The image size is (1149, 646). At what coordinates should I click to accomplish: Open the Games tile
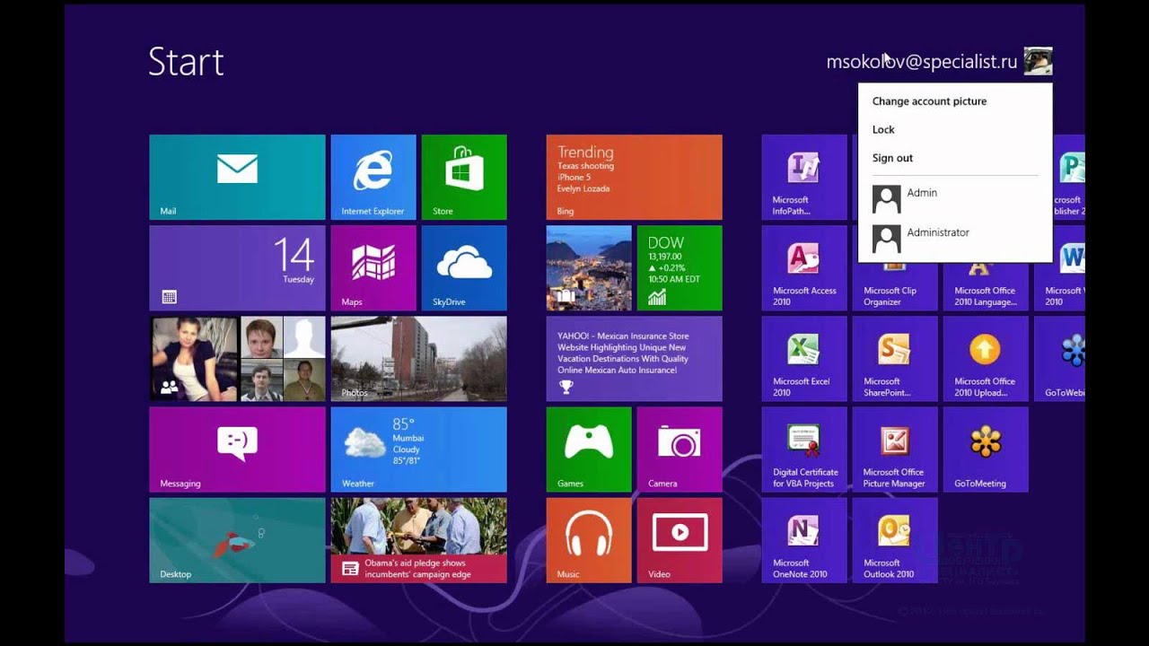[x=589, y=449]
